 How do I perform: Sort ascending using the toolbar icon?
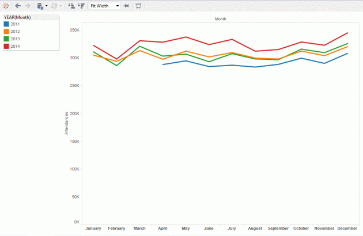pyautogui.click(x=71, y=6)
